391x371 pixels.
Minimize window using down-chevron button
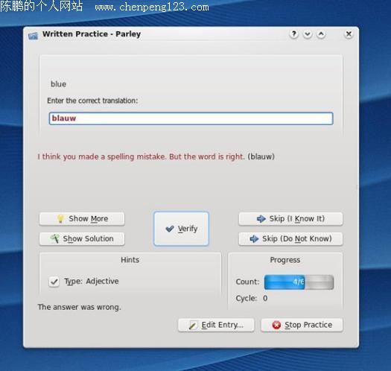308,34
